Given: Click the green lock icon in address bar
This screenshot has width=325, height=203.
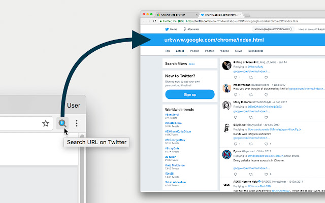Looking at the screenshot, I should coord(160,21).
